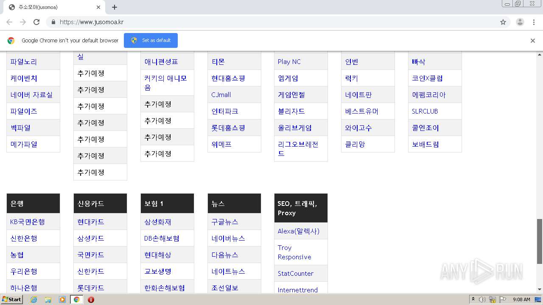Open the 우리은행 link
543x305 pixels.
click(x=24, y=272)
